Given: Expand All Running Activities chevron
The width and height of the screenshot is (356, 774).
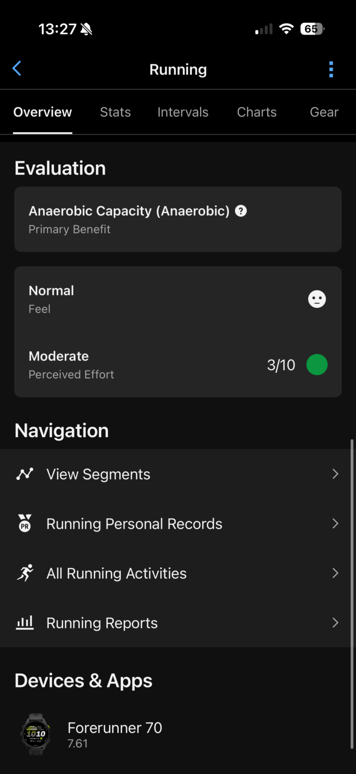Looking at the screenshot, I should tap(335, 573).
